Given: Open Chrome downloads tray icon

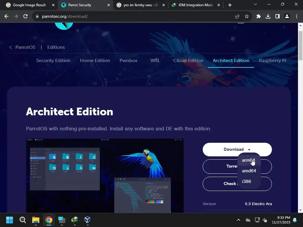Looking at the screenshot, I should pos(268,17).
